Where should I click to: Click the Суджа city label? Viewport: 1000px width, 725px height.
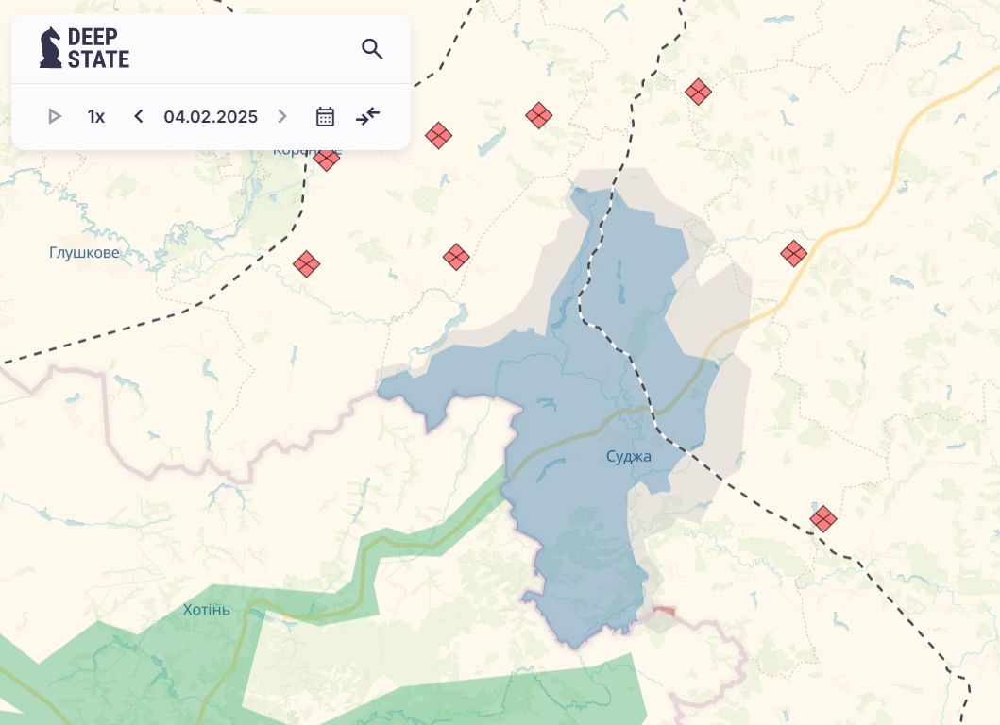point(629,457)
